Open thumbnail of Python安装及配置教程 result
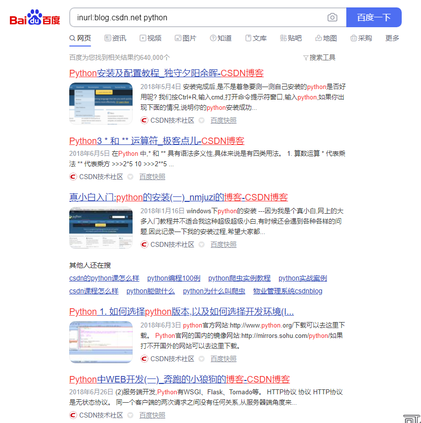This screenshot has height=423, width=421. [101, 103]
